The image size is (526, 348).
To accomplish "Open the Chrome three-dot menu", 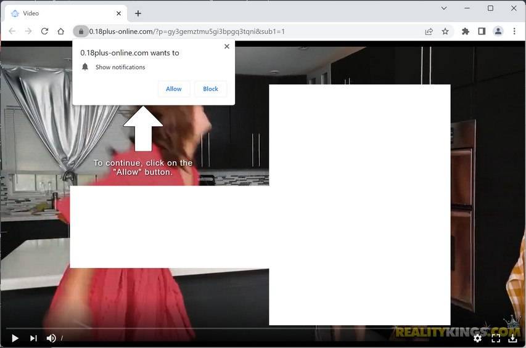I will coord(514,31).
